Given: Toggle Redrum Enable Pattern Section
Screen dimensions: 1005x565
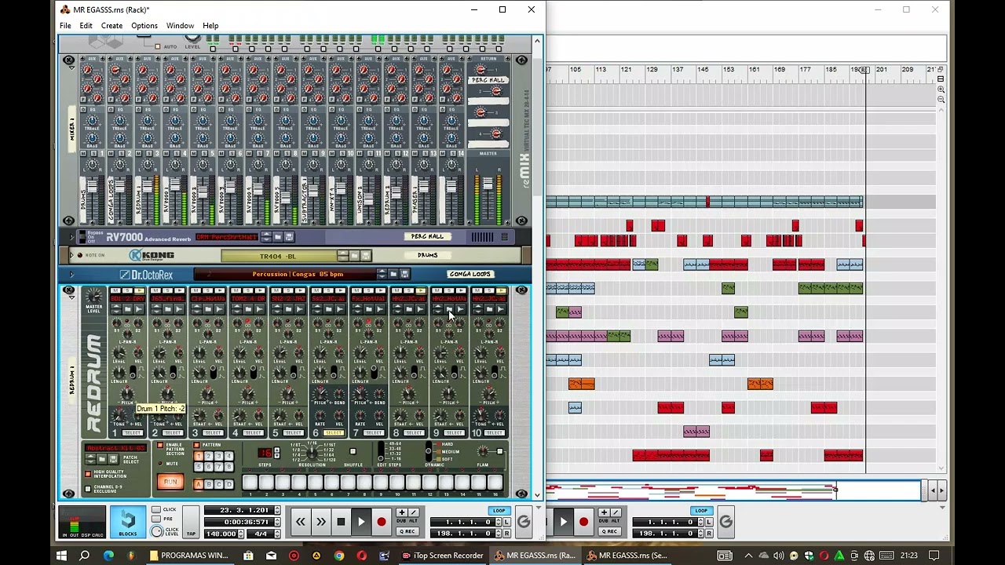Looking at the screenshot, I should click(160, 446).
